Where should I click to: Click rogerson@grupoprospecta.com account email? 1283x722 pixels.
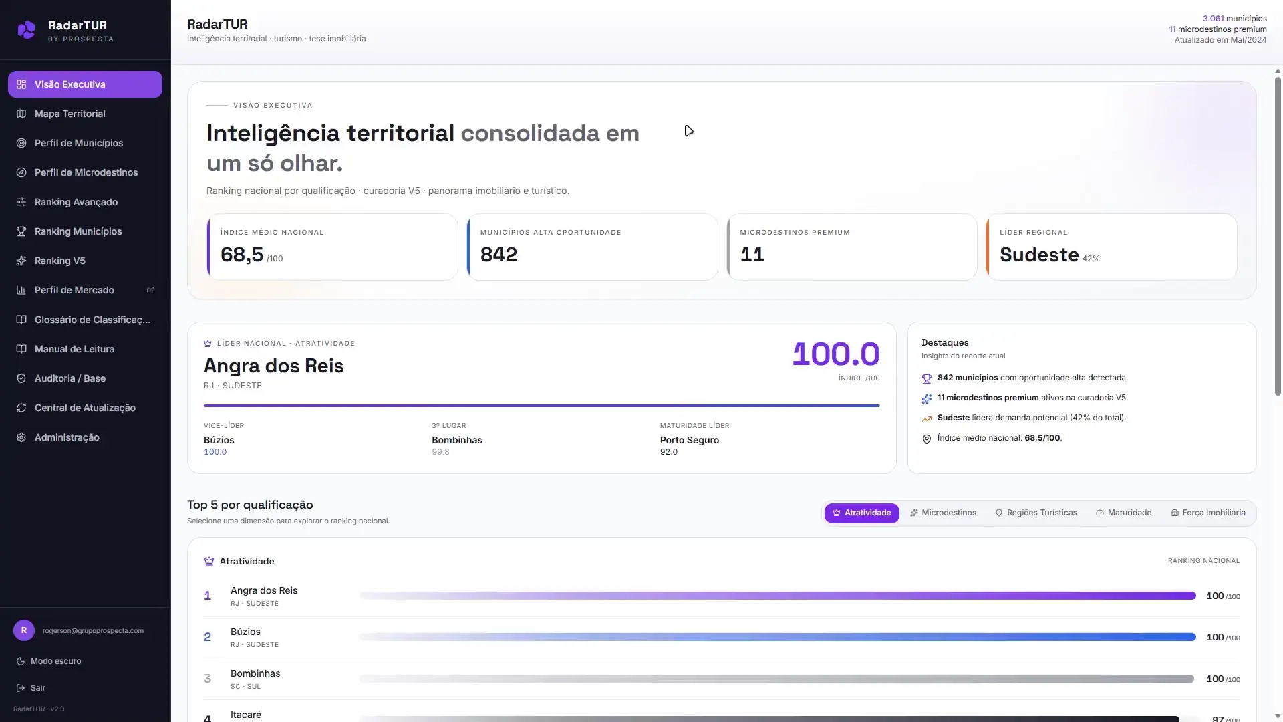point(93,630)
